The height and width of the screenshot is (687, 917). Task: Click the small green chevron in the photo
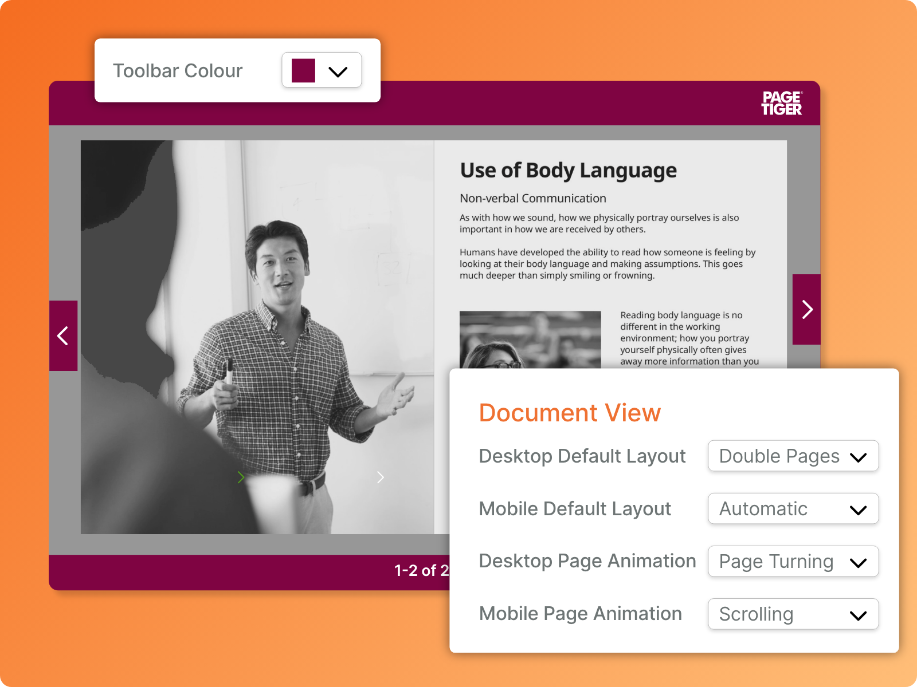(241, 477)
